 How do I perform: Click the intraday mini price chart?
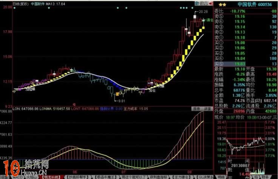pos(246,139)
